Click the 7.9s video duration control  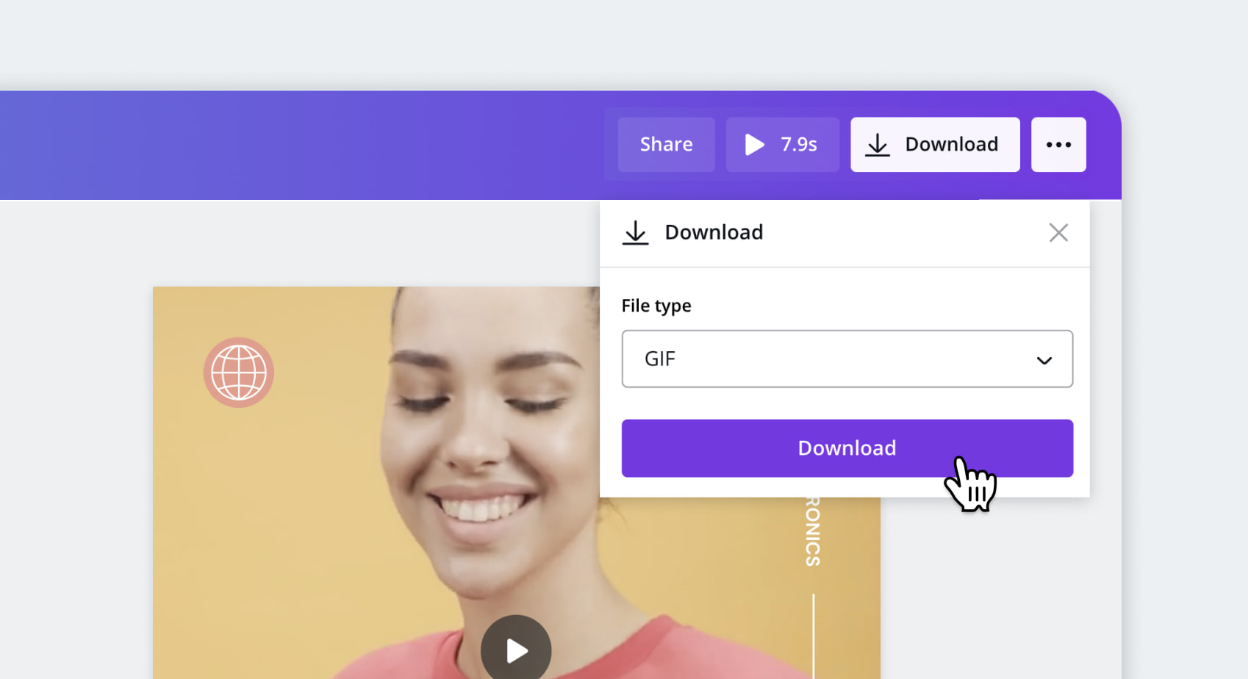[782, 144]
